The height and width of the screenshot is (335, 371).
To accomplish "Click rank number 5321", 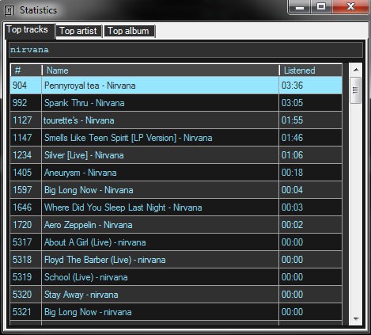I will pyautogui.click(x=22, y=312).
